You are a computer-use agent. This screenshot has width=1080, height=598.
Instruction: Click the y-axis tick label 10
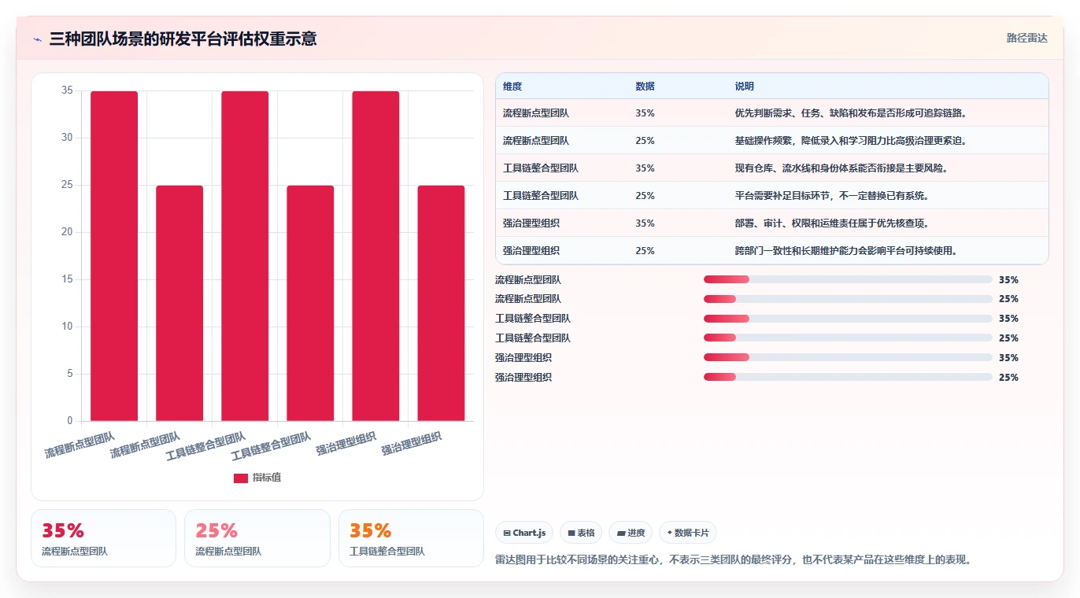coord(67,327)
